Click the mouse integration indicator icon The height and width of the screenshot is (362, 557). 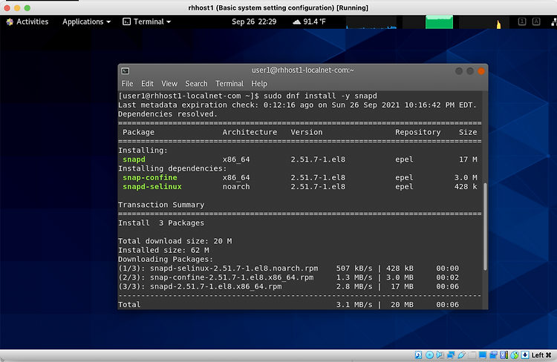(515, 355)
